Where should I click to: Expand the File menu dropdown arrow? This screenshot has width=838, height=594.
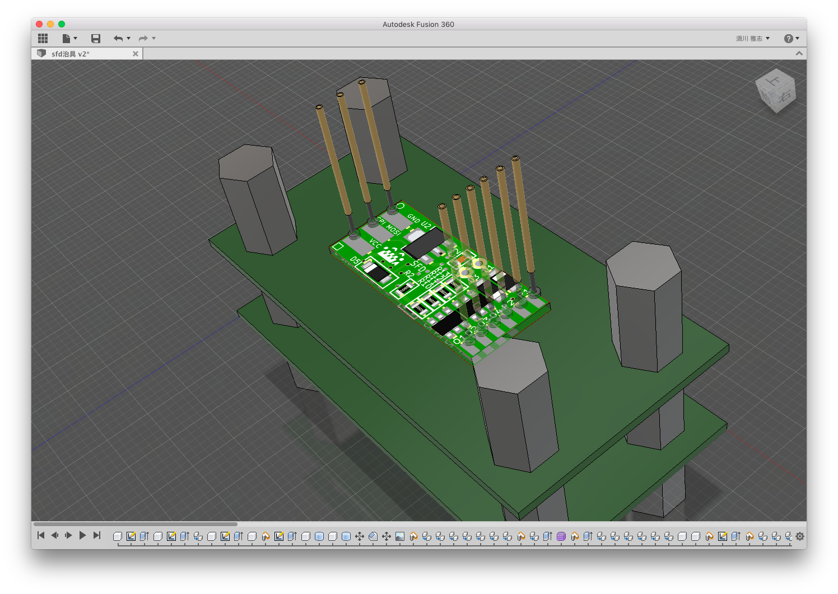click(x=75, y=38)
